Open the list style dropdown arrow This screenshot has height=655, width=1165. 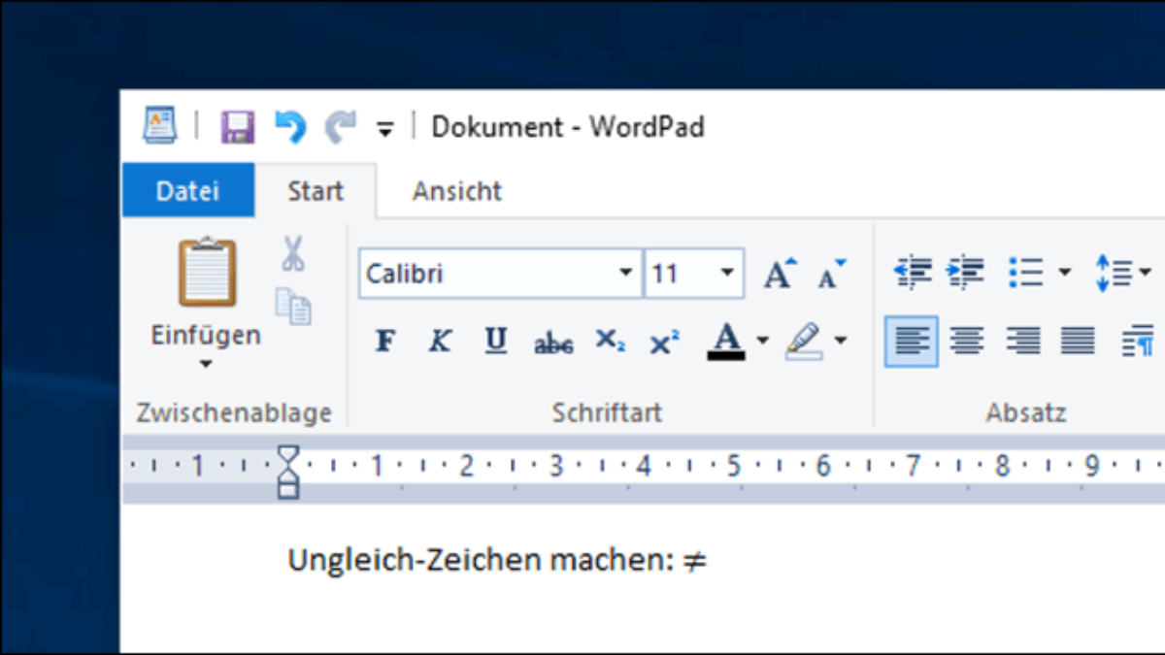[x=1064, y=274]
